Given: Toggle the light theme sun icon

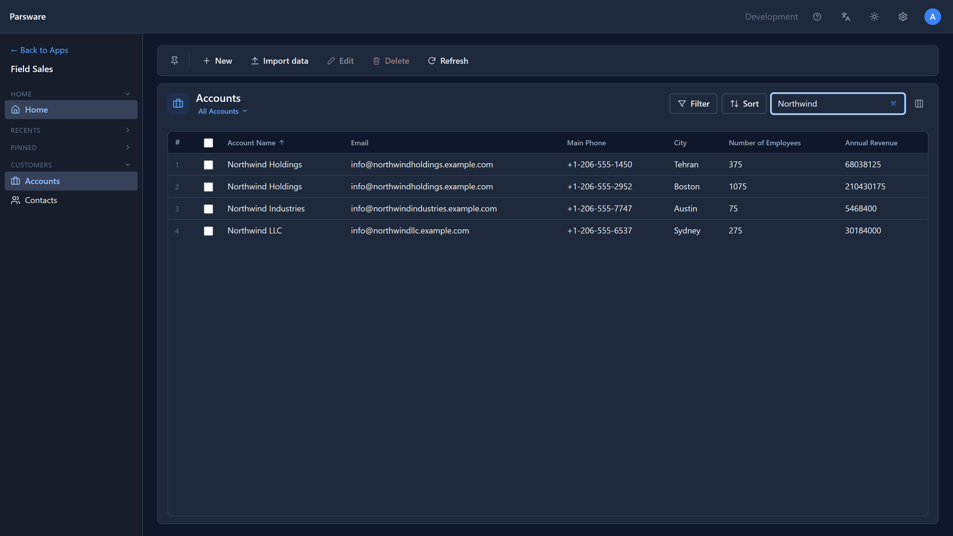Looking at the screenshot, I should [874, 17].
